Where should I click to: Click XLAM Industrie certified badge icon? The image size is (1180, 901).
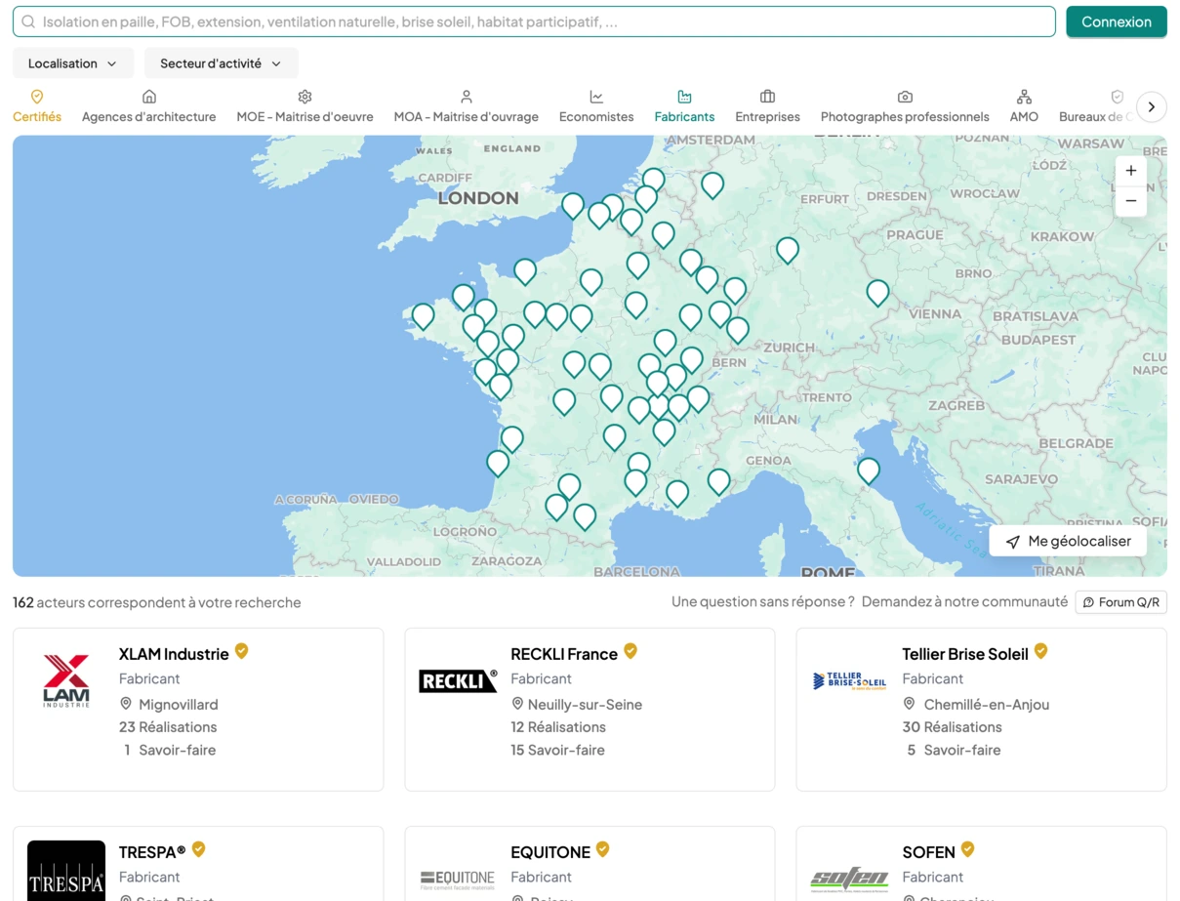(x=241, y=651)
